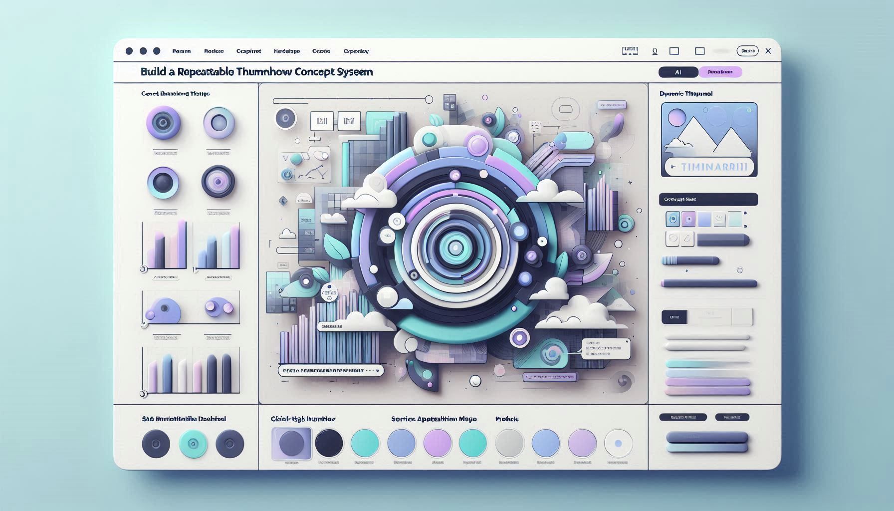Pick the dark navy color swatch in bottom palette

point(329,443)
